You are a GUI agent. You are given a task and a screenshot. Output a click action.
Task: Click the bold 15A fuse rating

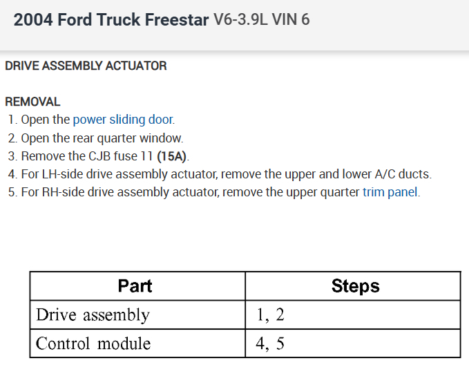pyautogui.click(x=172, y=156)
